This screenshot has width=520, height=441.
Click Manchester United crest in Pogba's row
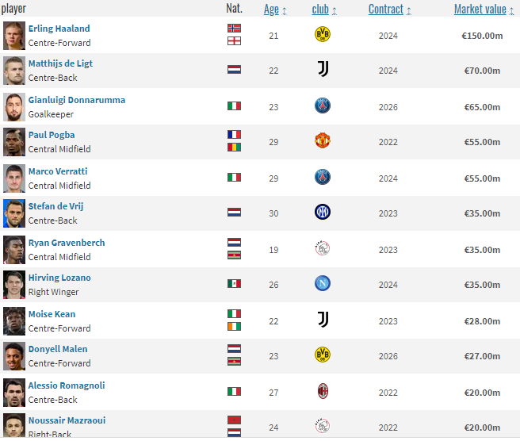coord(322,141)
